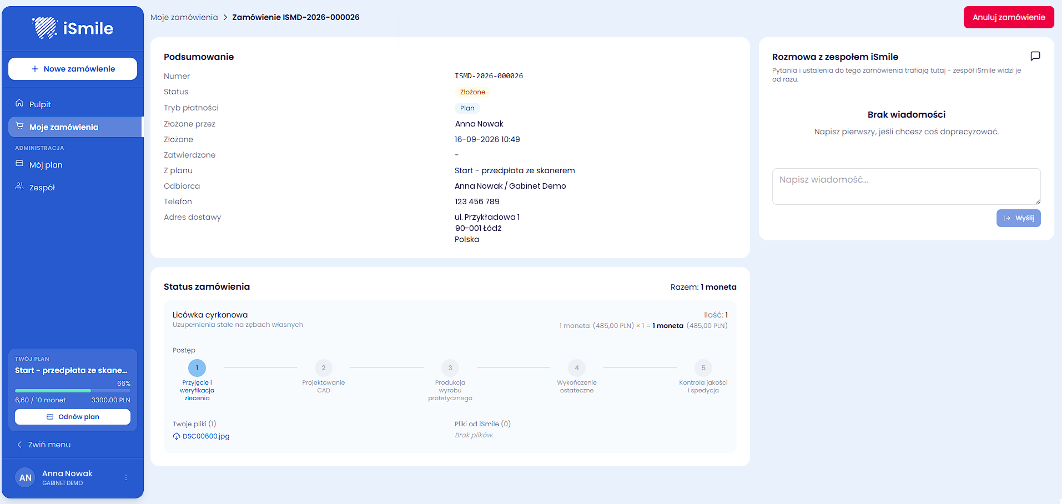Viewport: 1062px width, 504px height.
Task: Open the three-dot menu beside Anna Nowak
Action: pos(126,477)
